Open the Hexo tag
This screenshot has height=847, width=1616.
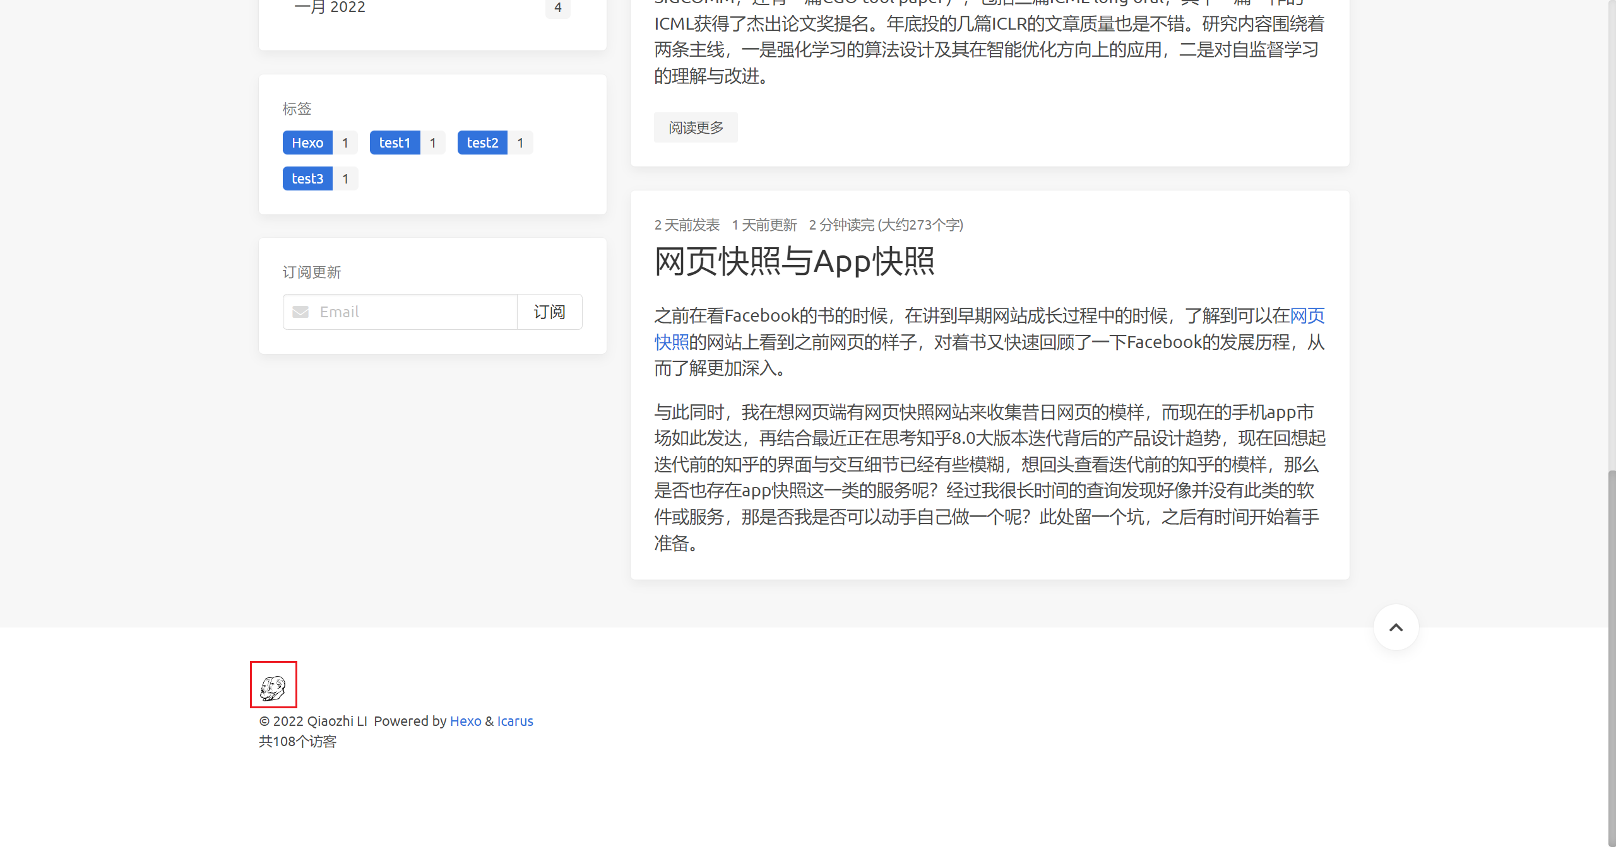307,143
